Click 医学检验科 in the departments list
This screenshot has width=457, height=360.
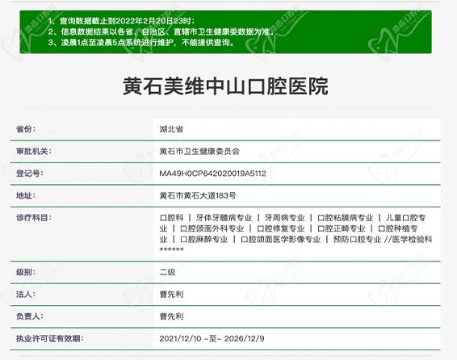coord(412,240)
